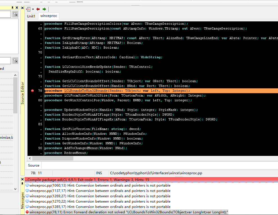Viewport: 278px width, 215px height.
Task: Close the Messages panel
Action: click(22, 179)
